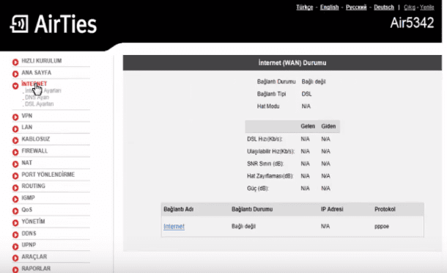Expand the VPN section arrow icon
Viewport: 447px width, 273px height.
(x=15, y=117)
